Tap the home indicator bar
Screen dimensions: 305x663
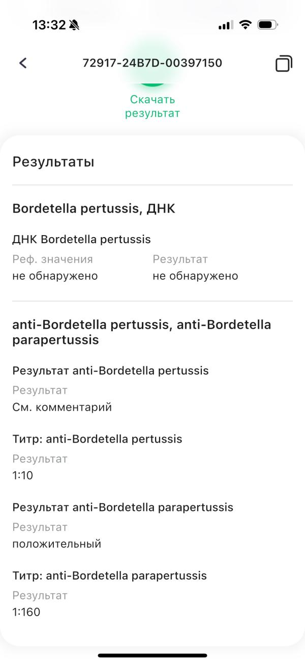point(152,655)
